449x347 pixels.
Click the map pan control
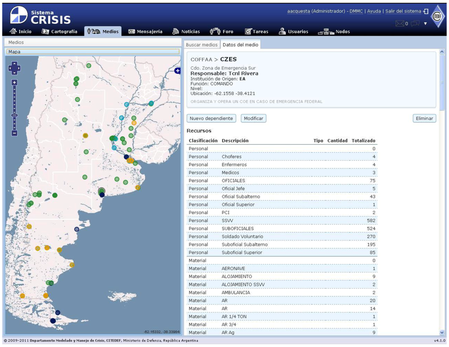coord(14,68)
